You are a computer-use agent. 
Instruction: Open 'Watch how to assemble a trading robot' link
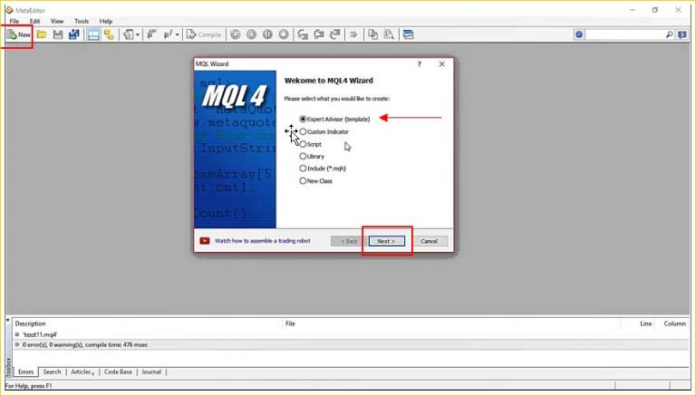(x=262, y=241)
